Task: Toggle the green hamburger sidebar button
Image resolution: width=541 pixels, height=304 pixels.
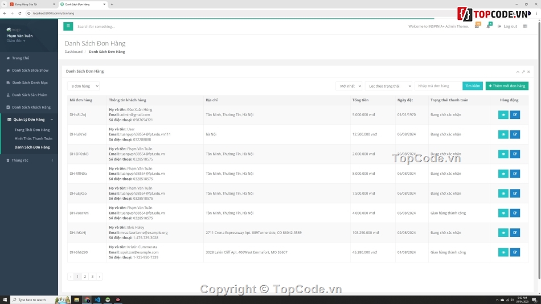Action: click(68, 26)
